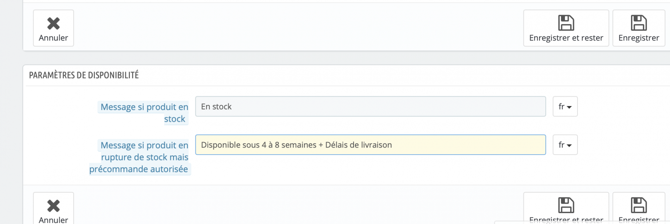Choose the Enregistrer et rester label in upper footer
The width and height of the screenshot is (670, 224).
(x=566, y=38)
